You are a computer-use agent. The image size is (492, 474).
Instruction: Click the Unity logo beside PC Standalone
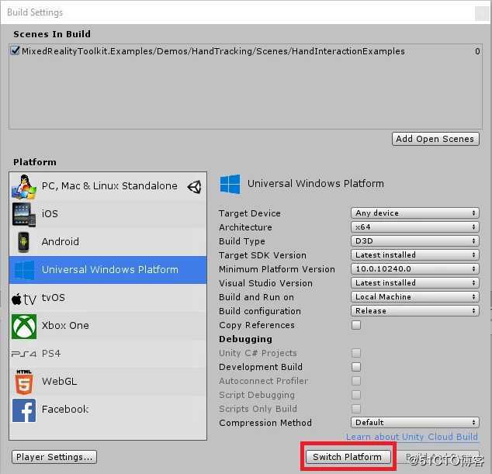click(194, 187)
